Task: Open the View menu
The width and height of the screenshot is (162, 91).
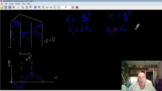Action: point(24,4)
